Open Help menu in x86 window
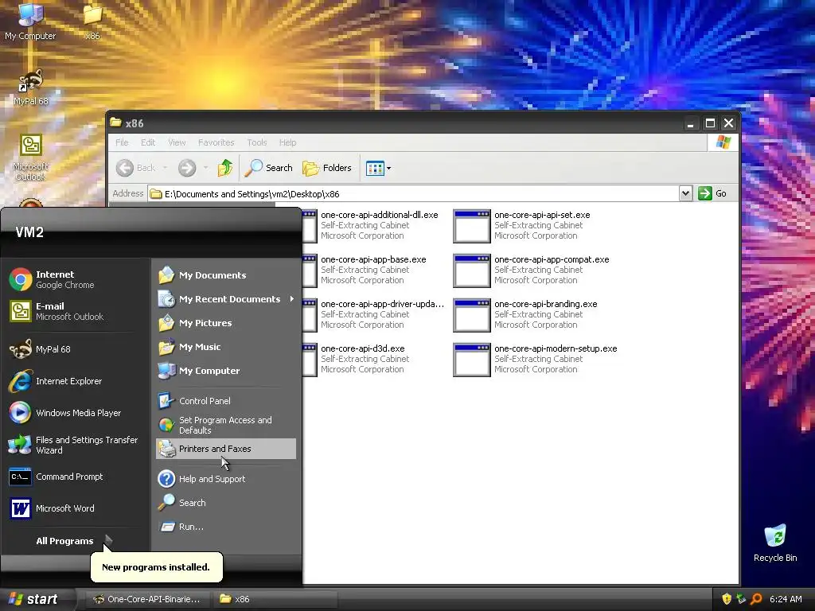Screen dimensions: 815x611 point(287,142)
